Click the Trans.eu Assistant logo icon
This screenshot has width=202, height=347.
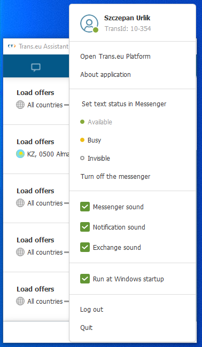coord(12,46)
